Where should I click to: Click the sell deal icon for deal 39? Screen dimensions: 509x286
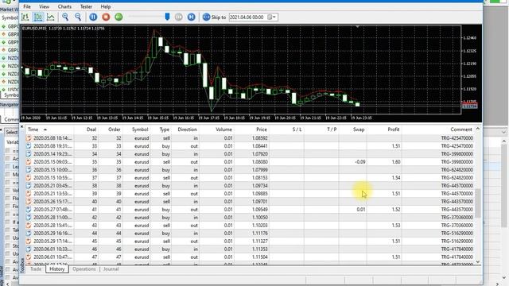[29, 194]
